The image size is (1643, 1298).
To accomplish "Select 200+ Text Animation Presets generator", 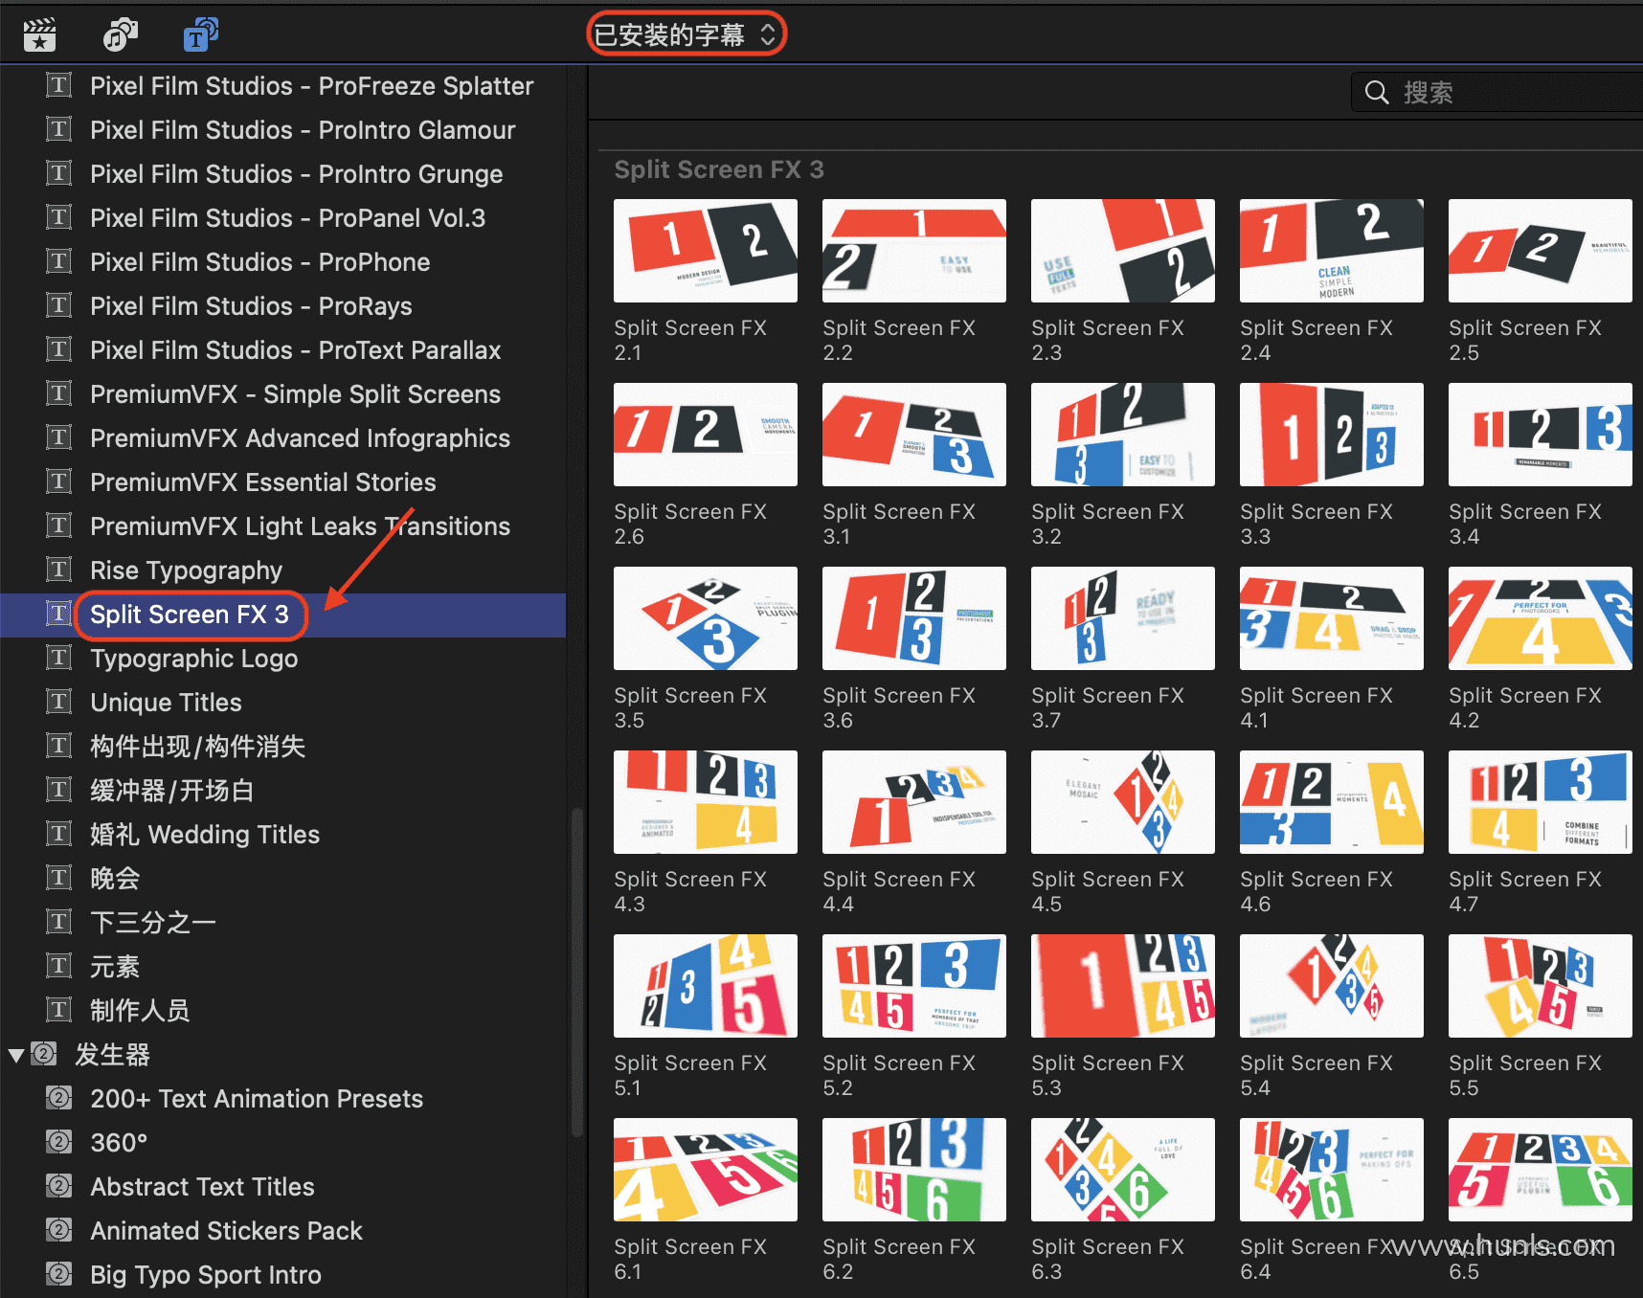I will [x=257, y=1099].
